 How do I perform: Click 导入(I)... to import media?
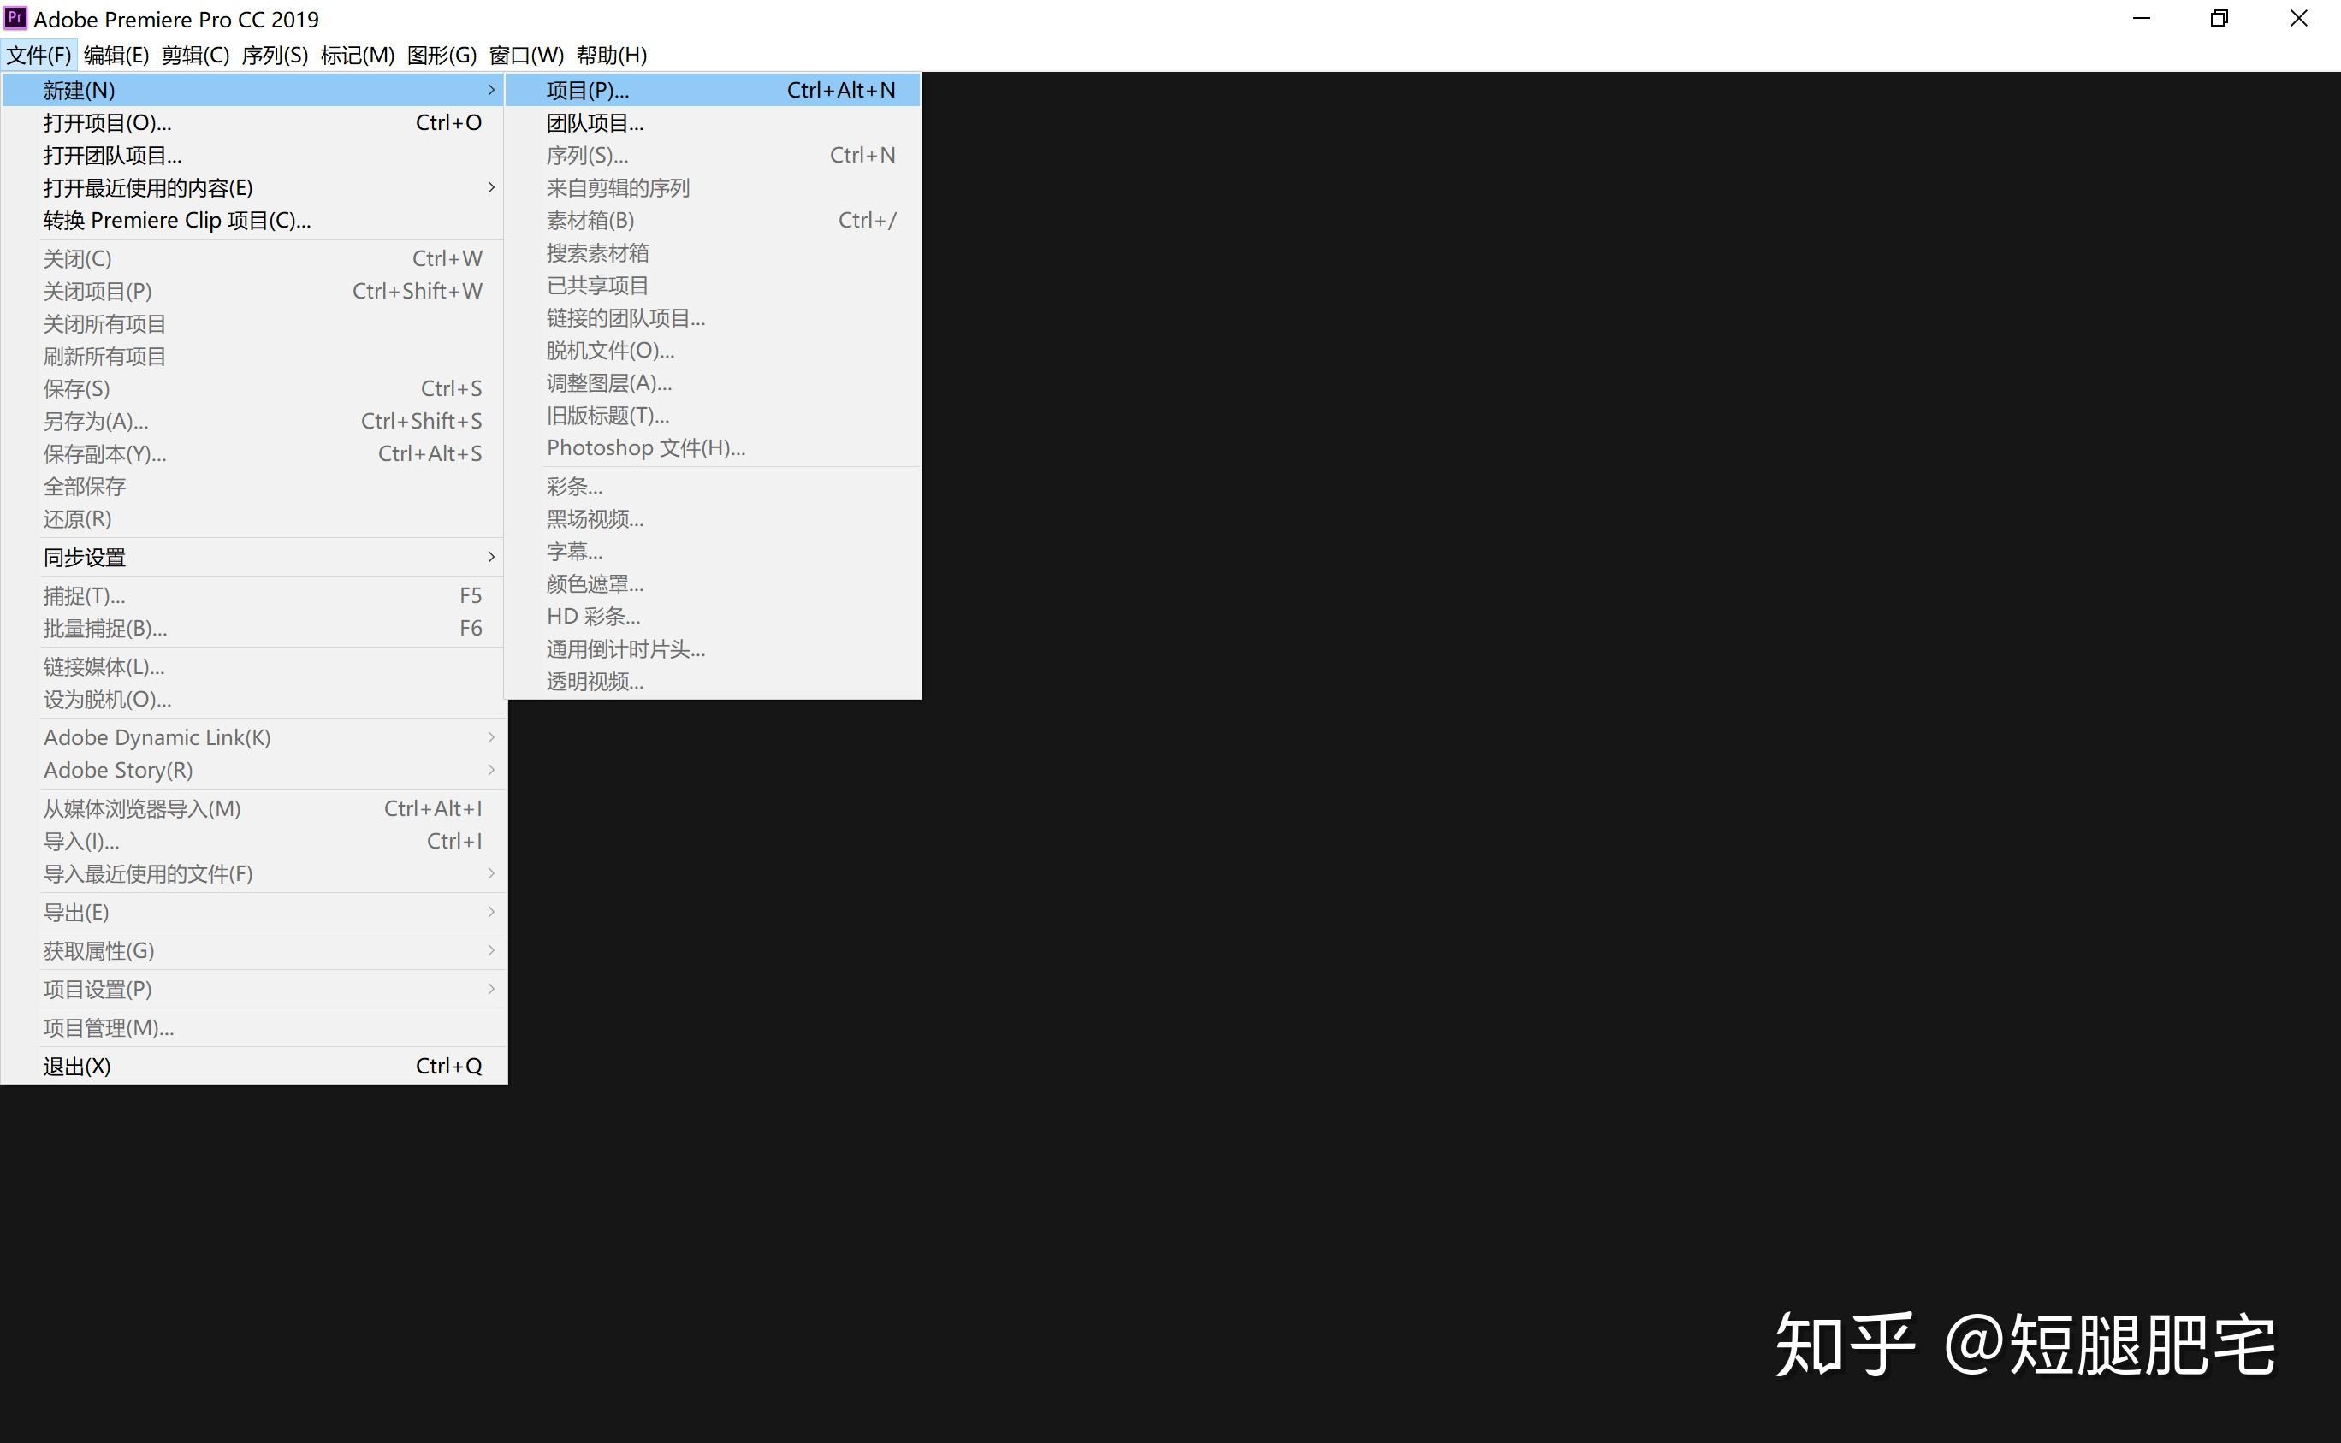(81, 841)
